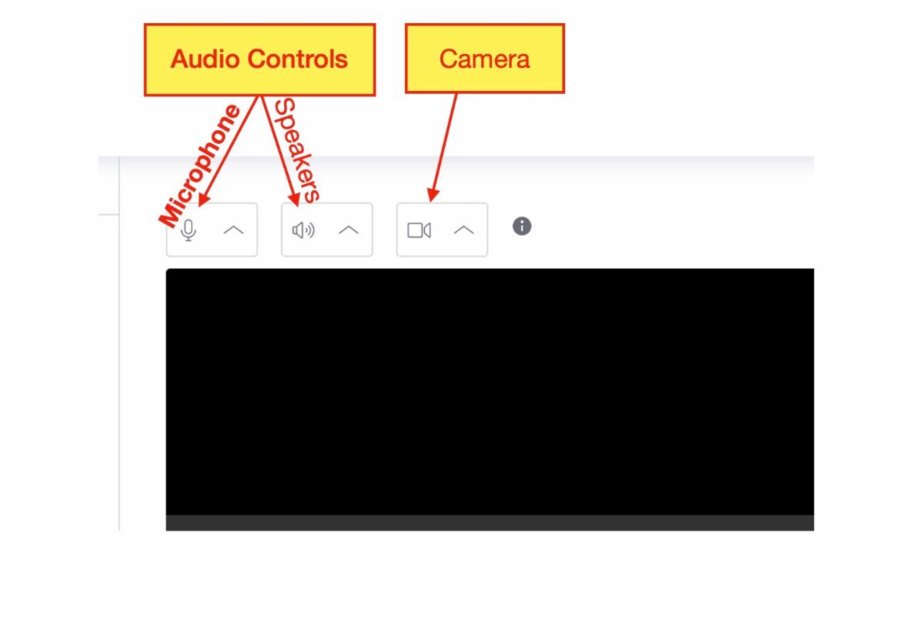Click the red rotated Speakers text

296,149
